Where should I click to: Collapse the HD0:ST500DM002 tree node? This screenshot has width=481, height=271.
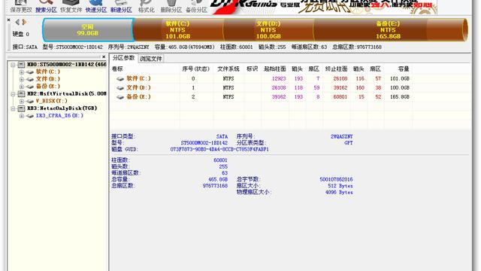click(13, 65)
